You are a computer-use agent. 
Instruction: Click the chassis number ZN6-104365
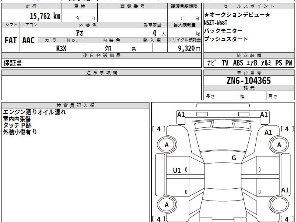[249, 81]
